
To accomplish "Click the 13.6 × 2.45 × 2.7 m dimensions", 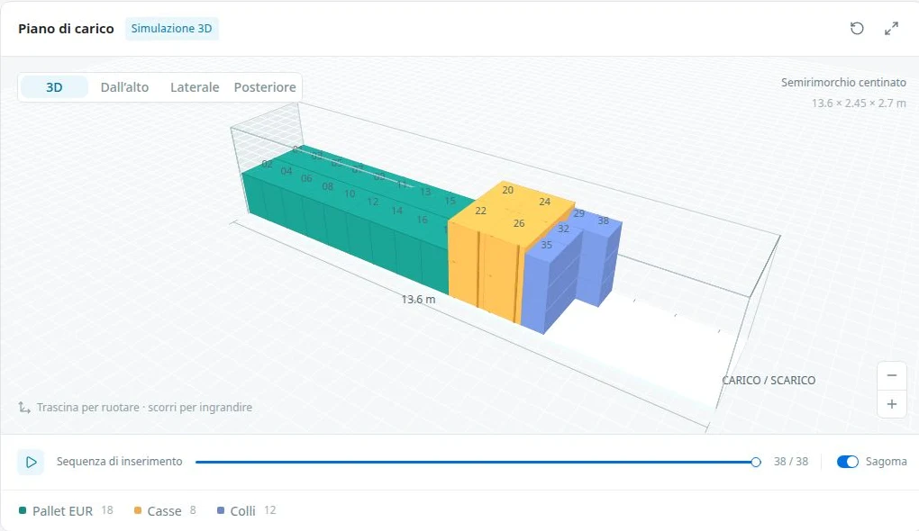I will click(x=859, y=103).
